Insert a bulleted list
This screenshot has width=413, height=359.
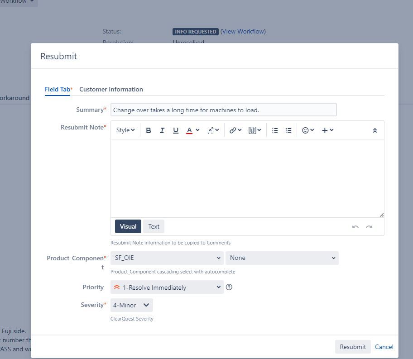coord(275,130)
